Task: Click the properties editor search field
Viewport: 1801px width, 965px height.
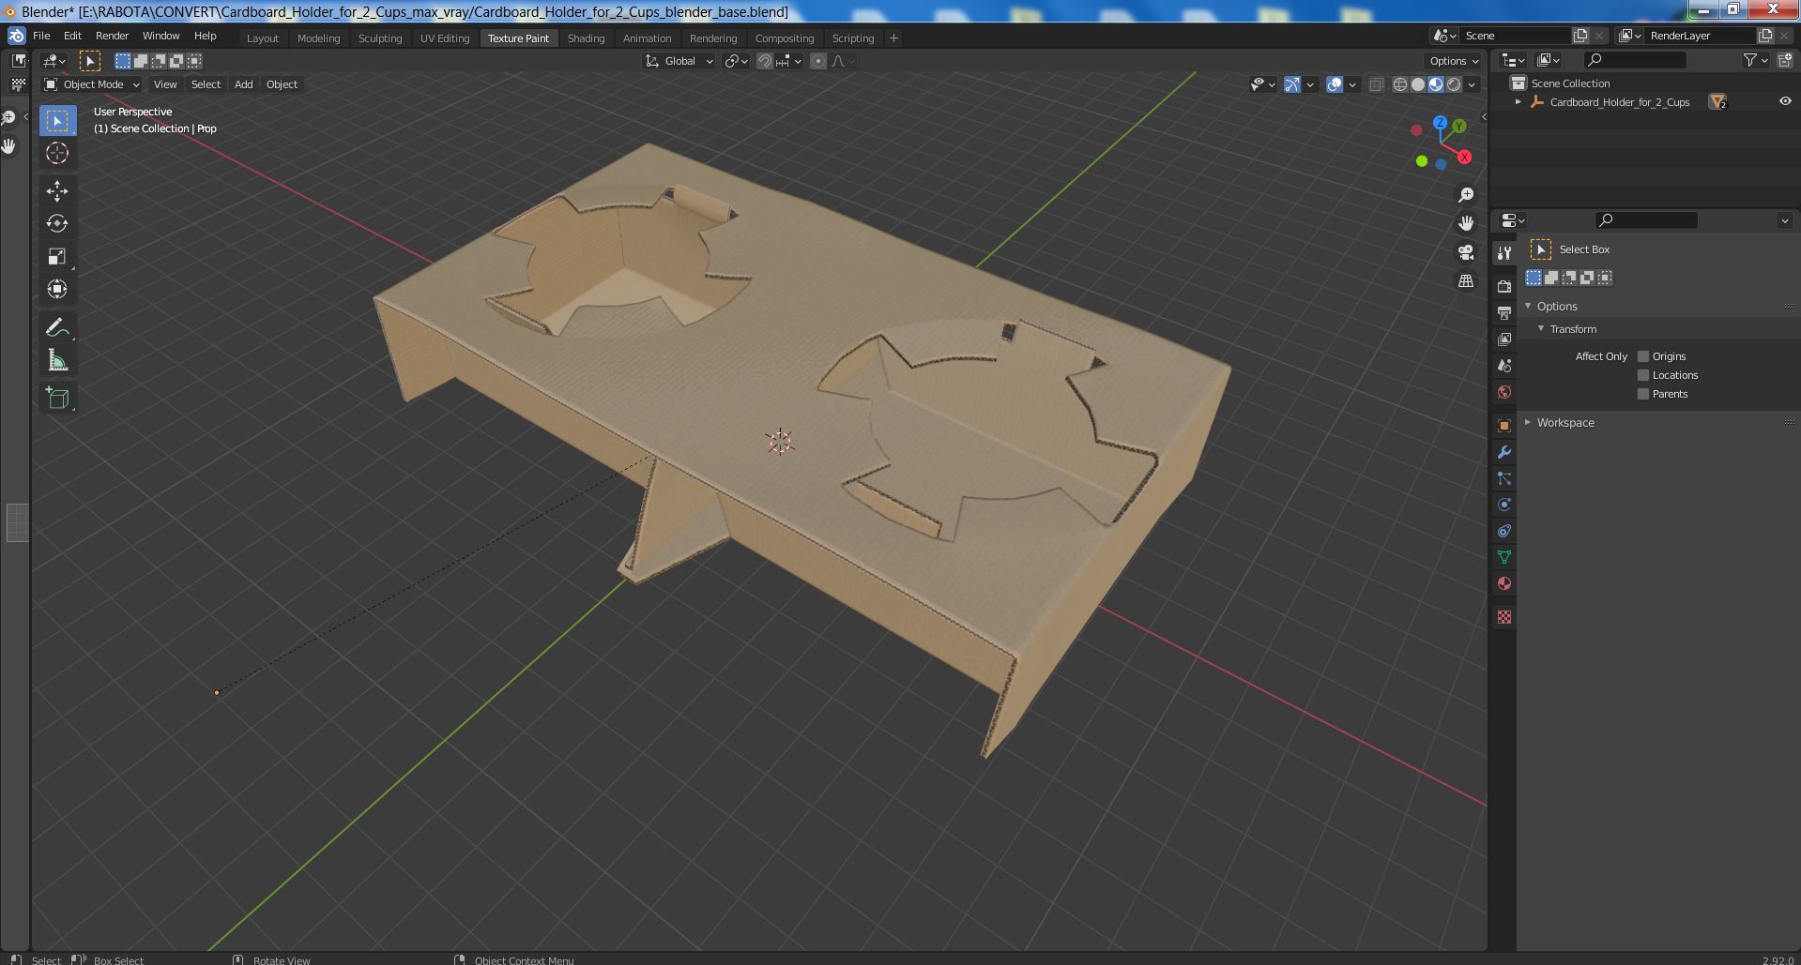Action: pyautogui.click(x=1646, y=220)
